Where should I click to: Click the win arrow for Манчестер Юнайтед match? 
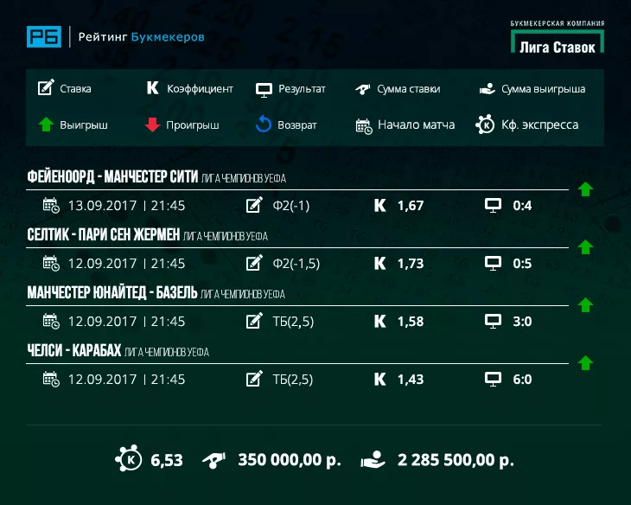click(x=585, y=305)
